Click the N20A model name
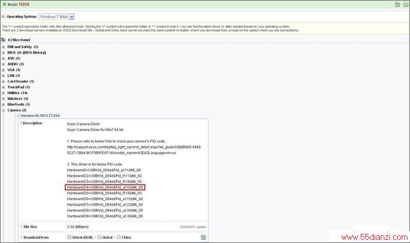Screen dimensions: 410x243 pyautogui.click(x=24, y=4)
